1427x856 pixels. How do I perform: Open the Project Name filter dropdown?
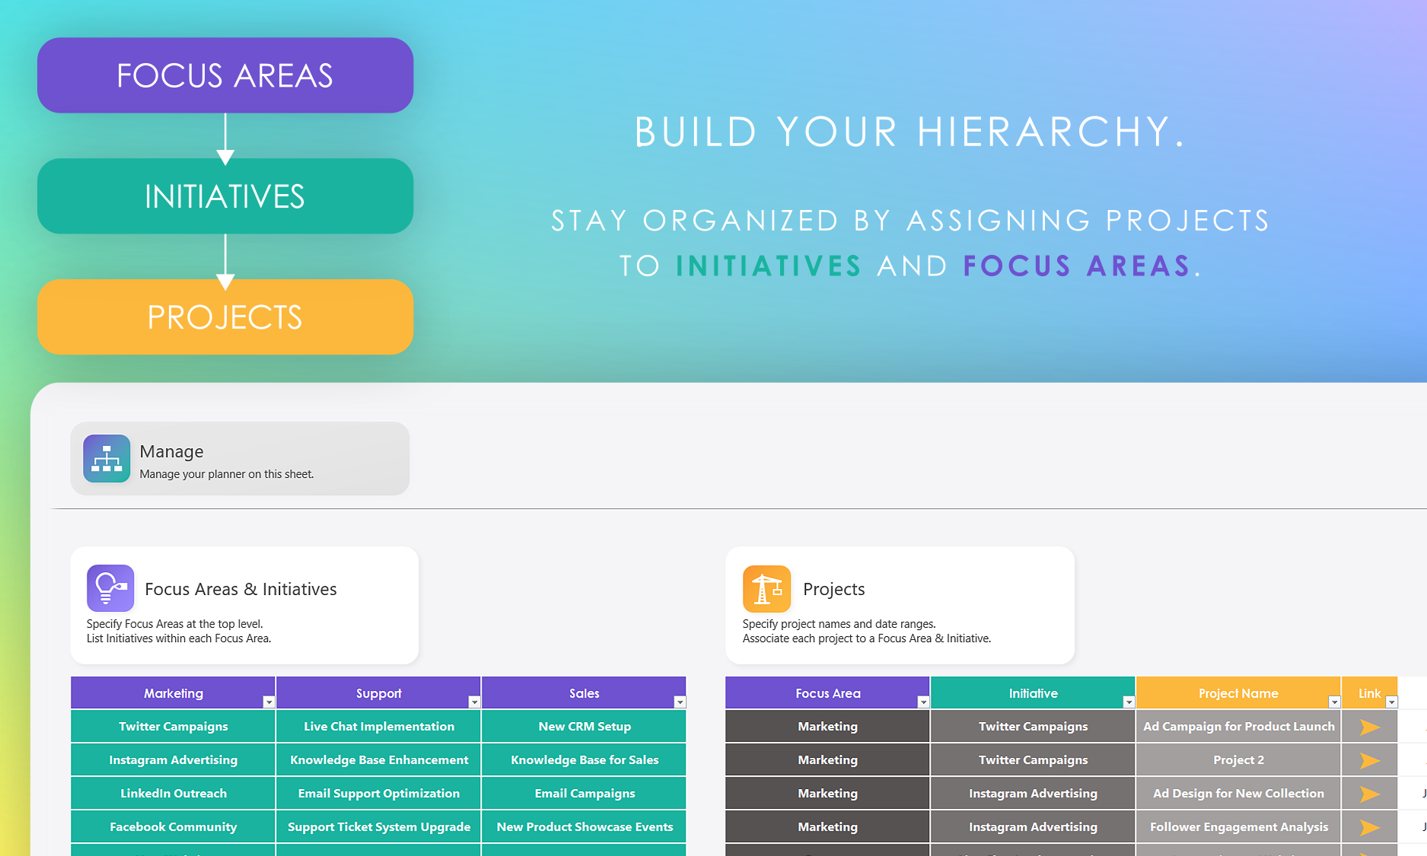pyautogui.click(x=1334, y=702)
